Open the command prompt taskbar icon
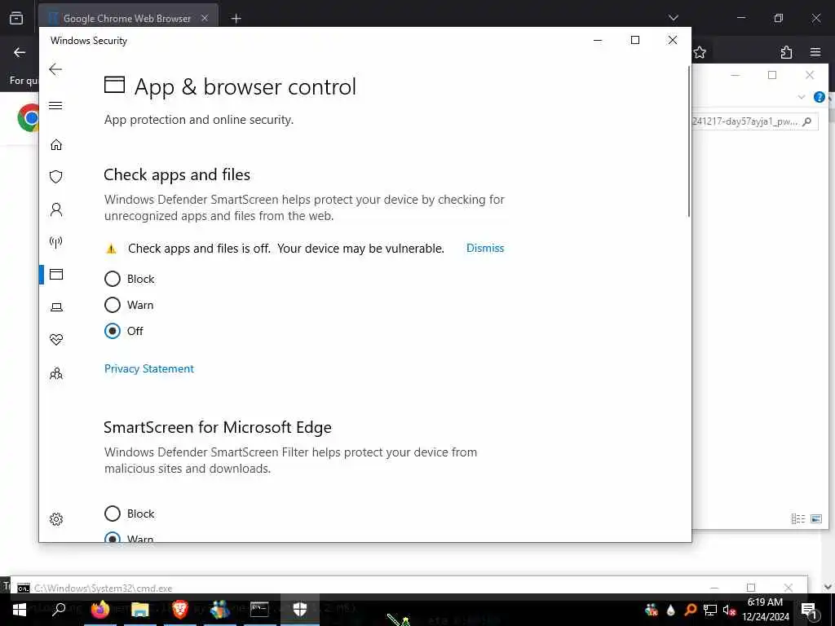The image size is (835, 626). pyautogui.click(x=259, y=609)
